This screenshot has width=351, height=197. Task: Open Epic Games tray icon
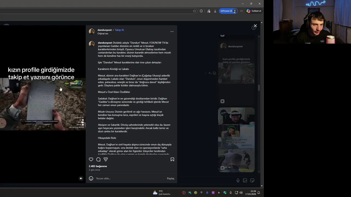[x=201, y=193]
